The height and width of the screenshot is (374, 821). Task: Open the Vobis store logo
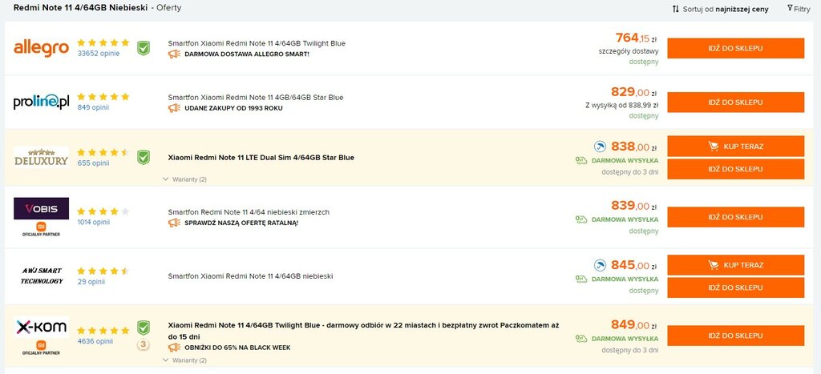coord(42,208)
